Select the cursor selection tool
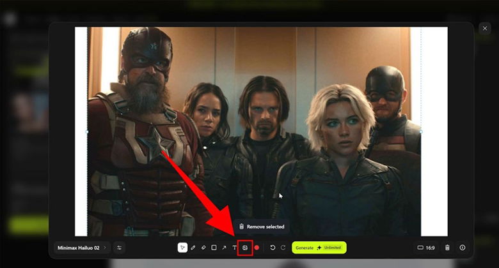This screenshot has height=268, width=499. [x=182, y=248]
